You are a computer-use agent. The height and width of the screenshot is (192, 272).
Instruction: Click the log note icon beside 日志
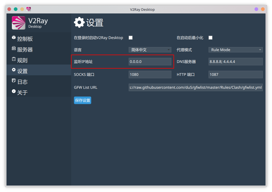point(14,81)
